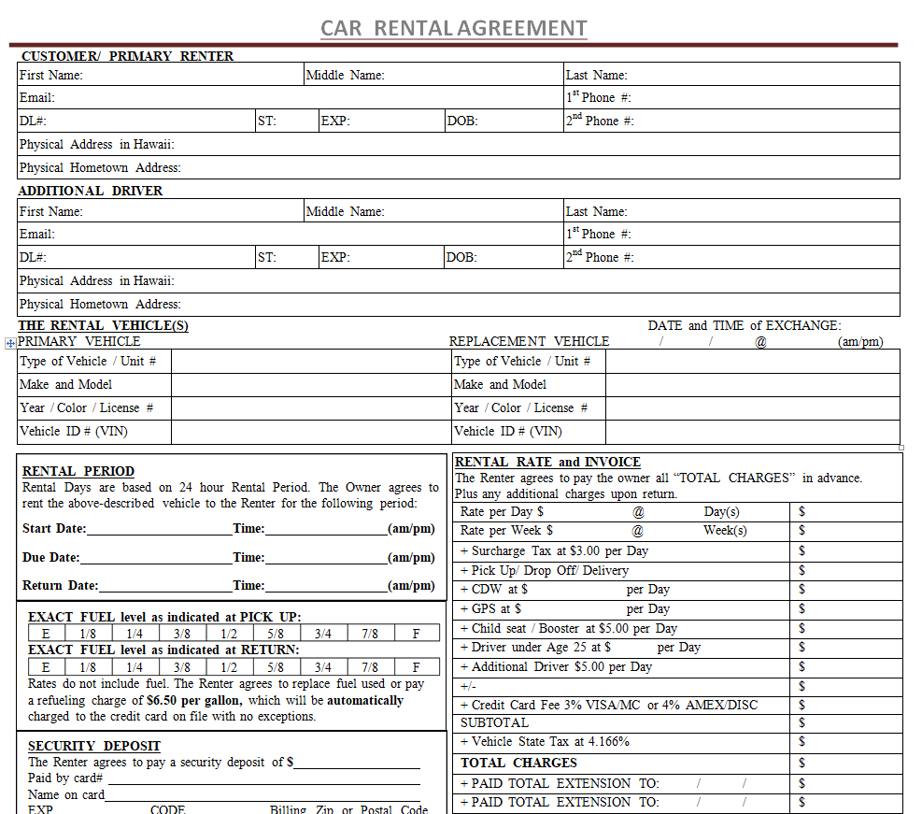
Task: Select the Vehicle State Tax amount cell
Action: [x=846, y=742]
